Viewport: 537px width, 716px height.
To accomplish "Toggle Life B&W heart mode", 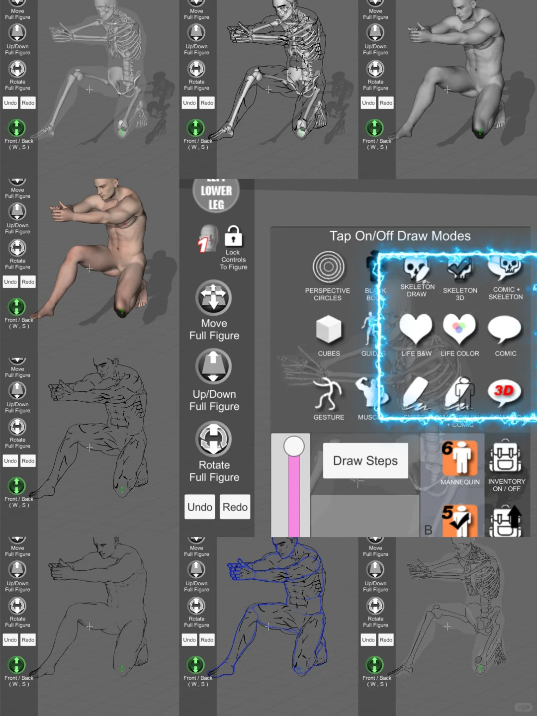I will coord(416,329).
